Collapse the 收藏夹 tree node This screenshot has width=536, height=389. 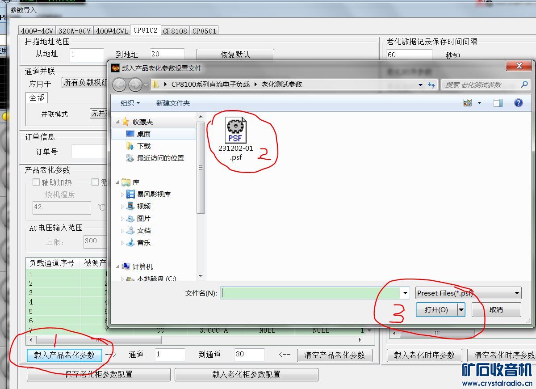click(x=117, y=122)
